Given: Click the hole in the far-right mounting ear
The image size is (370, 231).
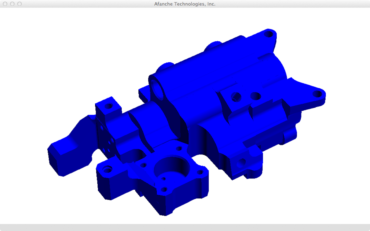Looking at the screenshot, I should click(317, 94).
